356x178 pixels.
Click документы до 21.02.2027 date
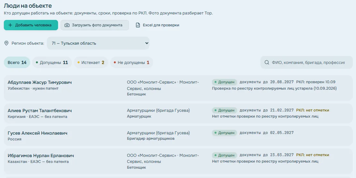pos(267,110)
